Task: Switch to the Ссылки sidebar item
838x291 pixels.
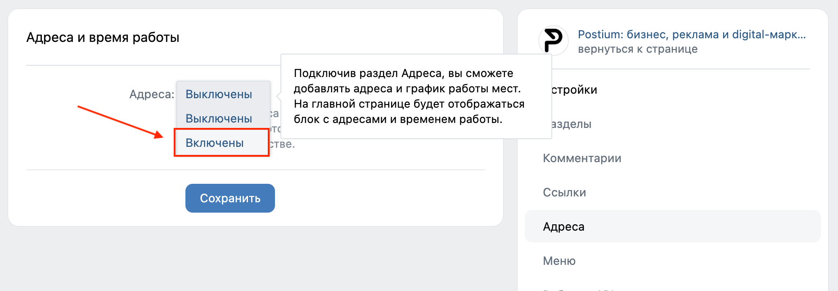Action: pos(564,192)
